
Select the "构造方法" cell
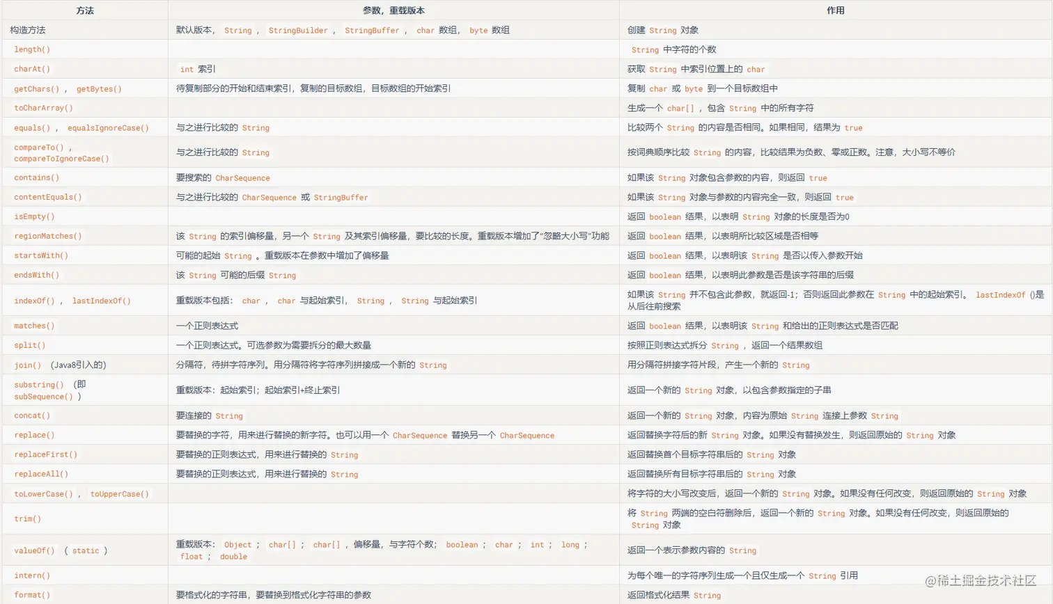28,30
